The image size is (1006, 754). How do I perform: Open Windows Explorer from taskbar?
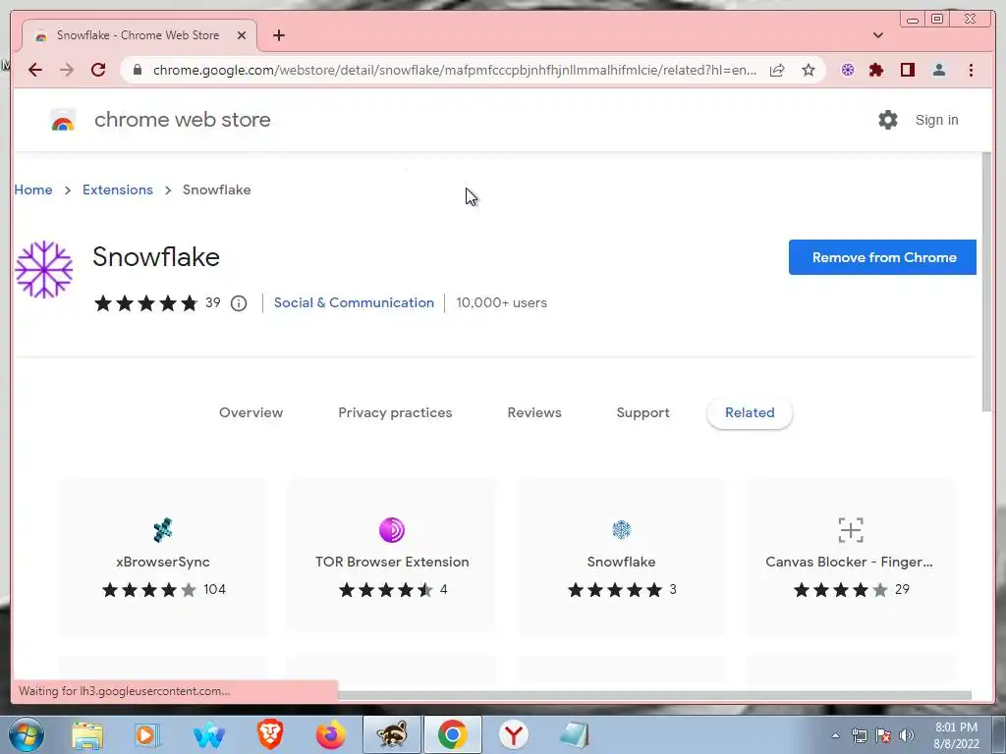pyautogui.click(x=87, y=734)
